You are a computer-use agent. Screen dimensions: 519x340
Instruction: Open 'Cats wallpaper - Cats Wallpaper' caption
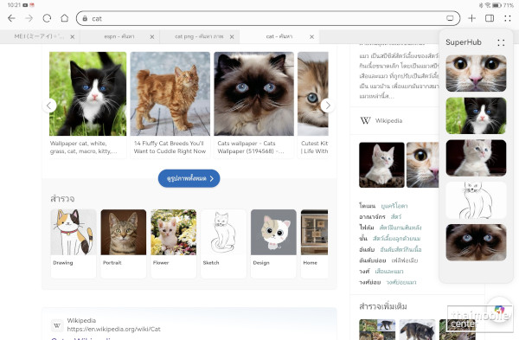pyautogui.click(x=251, y=147)
